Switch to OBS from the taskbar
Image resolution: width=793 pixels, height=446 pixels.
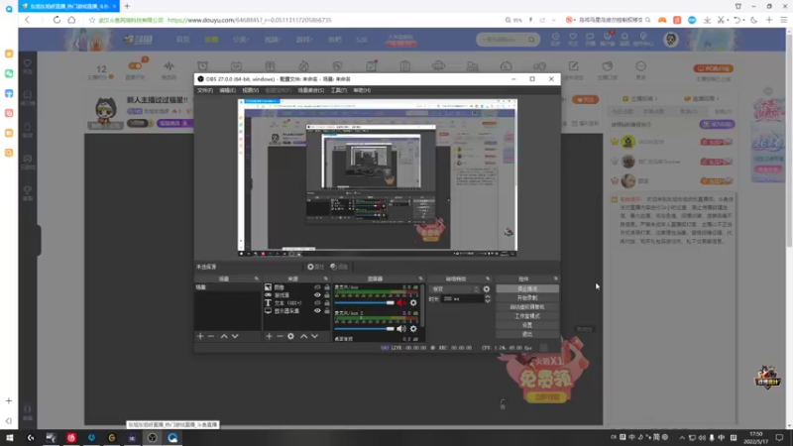click(153, 438)
